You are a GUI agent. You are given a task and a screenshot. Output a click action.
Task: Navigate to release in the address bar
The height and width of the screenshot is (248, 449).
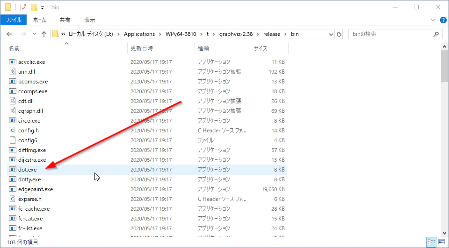tap(272, 34)
